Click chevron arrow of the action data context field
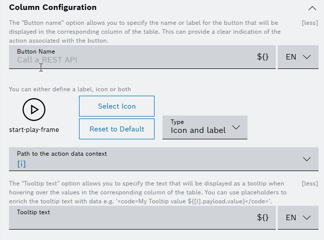Viewport: 324px width, 240px height. (307, 159)
